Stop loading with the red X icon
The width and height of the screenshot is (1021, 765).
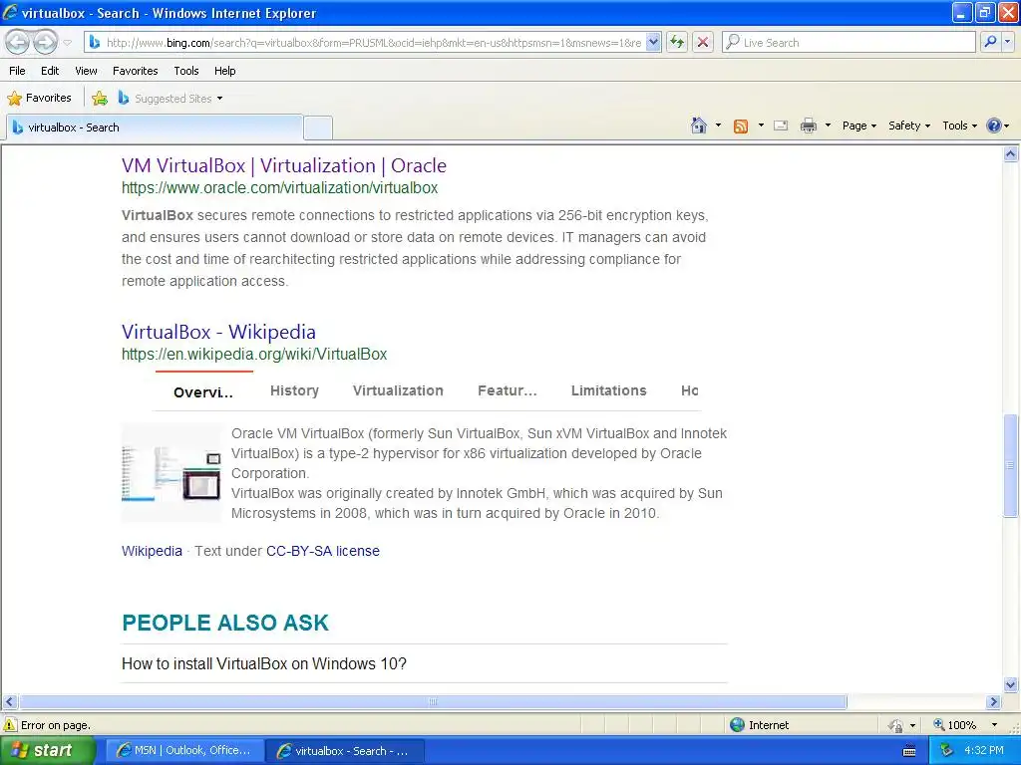[703, 42]
